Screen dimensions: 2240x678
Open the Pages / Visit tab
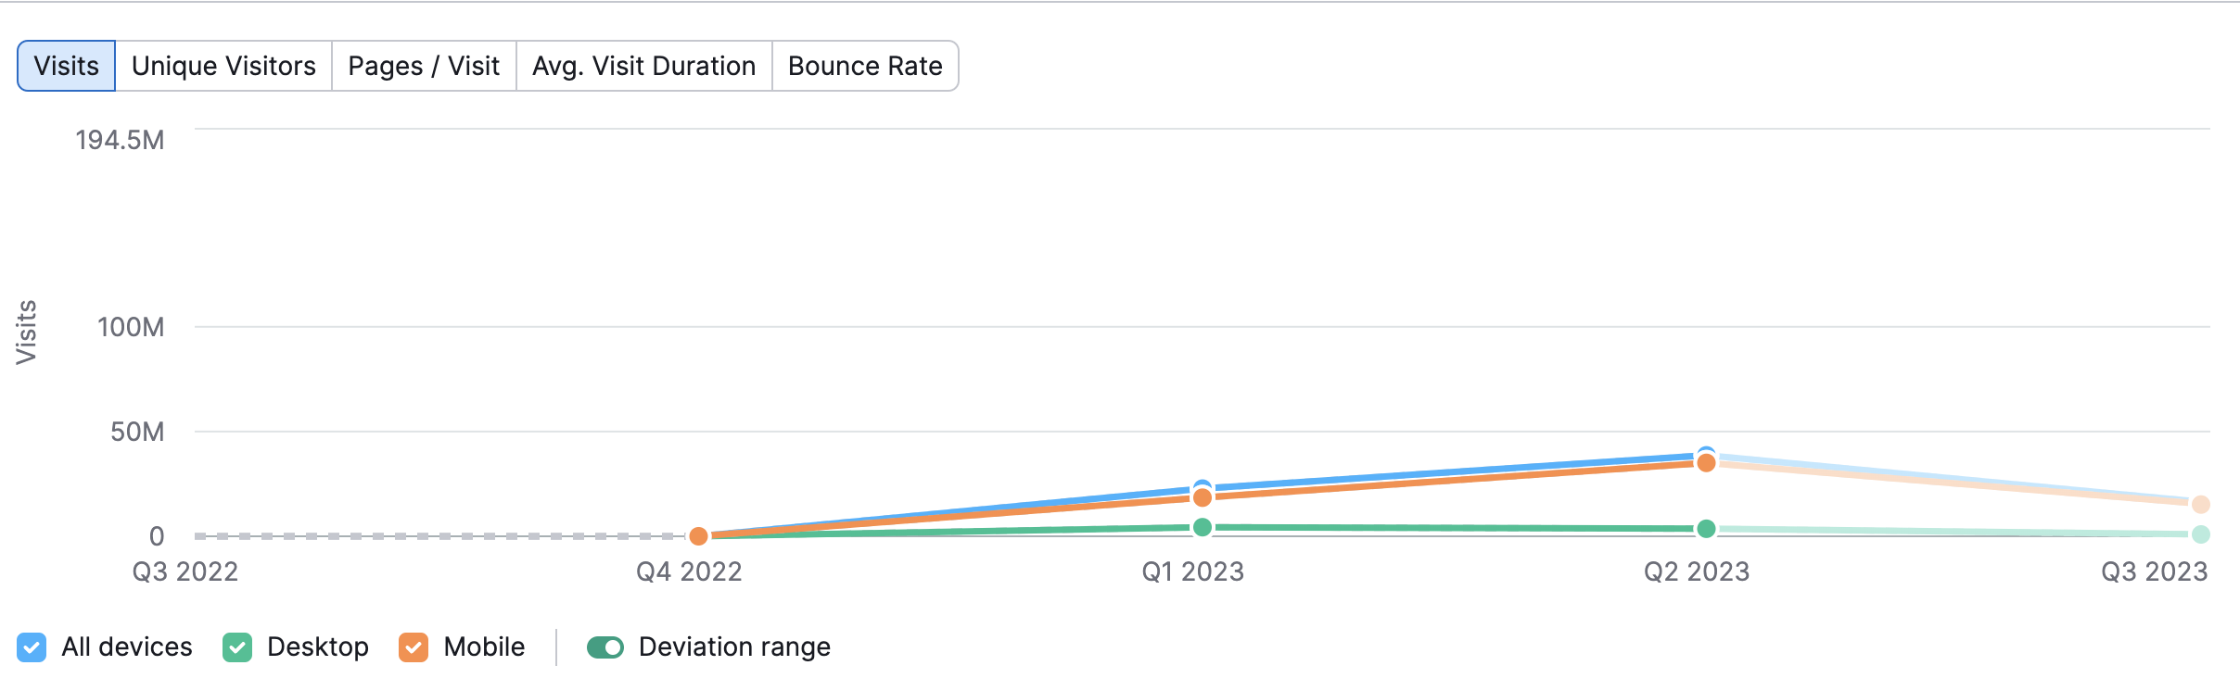click(424, 66)
